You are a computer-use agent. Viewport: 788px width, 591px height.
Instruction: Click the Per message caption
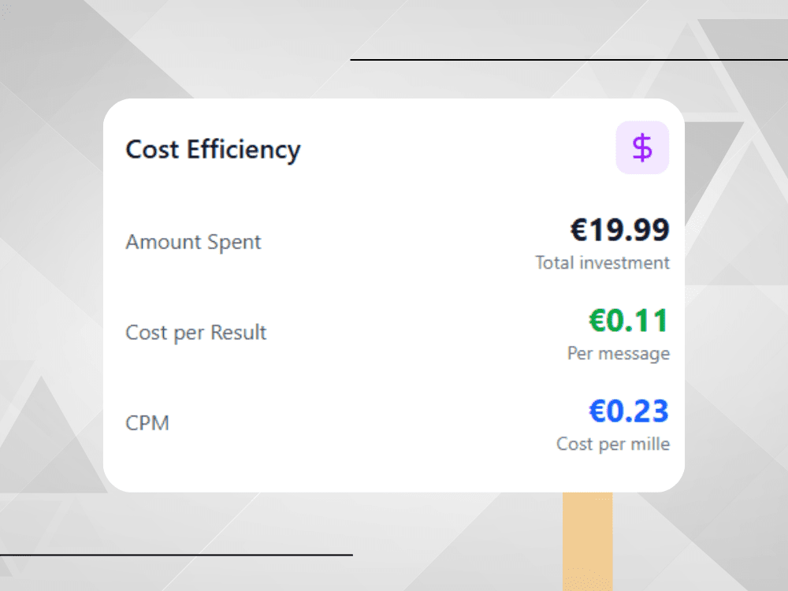coord(618,353)
